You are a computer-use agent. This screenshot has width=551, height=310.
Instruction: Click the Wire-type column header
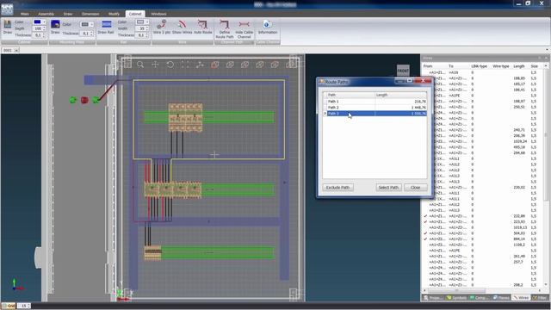coord(501,66)
